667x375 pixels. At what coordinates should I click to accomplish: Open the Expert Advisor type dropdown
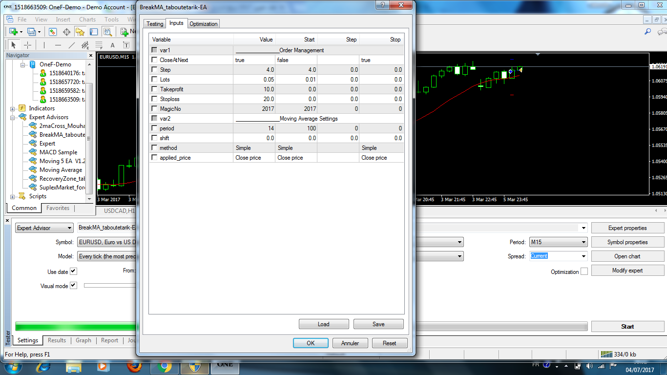coord(44,228)
